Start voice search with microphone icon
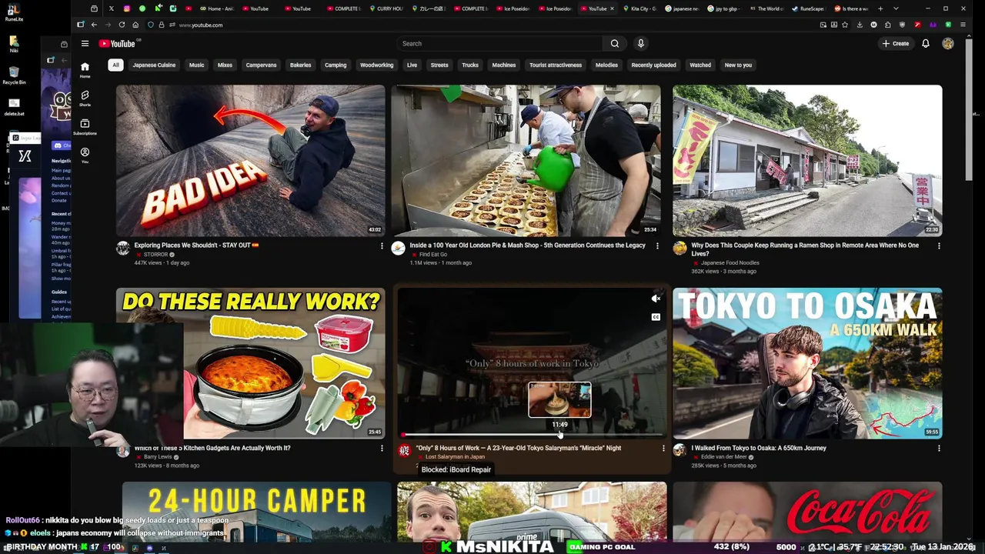This screenshot has height=554, width=985. 640,44
